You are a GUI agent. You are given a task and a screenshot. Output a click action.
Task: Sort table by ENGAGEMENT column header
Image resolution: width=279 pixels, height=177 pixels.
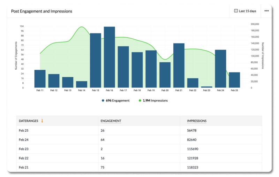tap(111, 121)
